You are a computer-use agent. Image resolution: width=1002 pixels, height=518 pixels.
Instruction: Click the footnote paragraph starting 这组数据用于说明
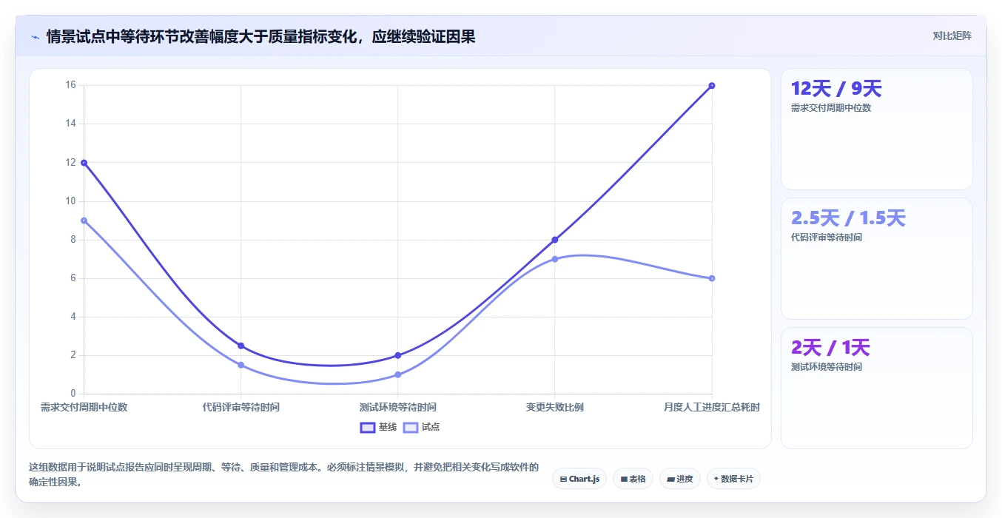tap(283, 474)
